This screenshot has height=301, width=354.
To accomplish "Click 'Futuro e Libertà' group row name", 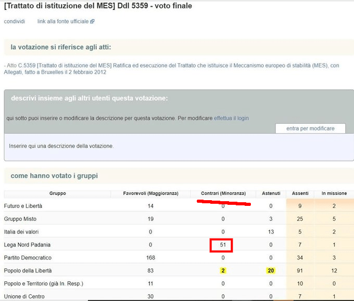I will point(23,206).
